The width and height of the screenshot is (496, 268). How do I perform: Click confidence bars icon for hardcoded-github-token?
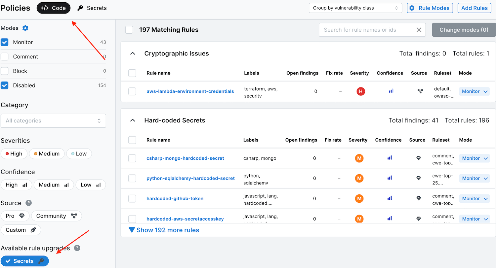[390, 198]
